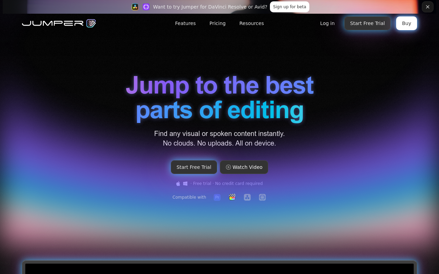Click the Final Cut Pro compatibility icon
This screenshot has width=439, height=274.
point(232,197)
